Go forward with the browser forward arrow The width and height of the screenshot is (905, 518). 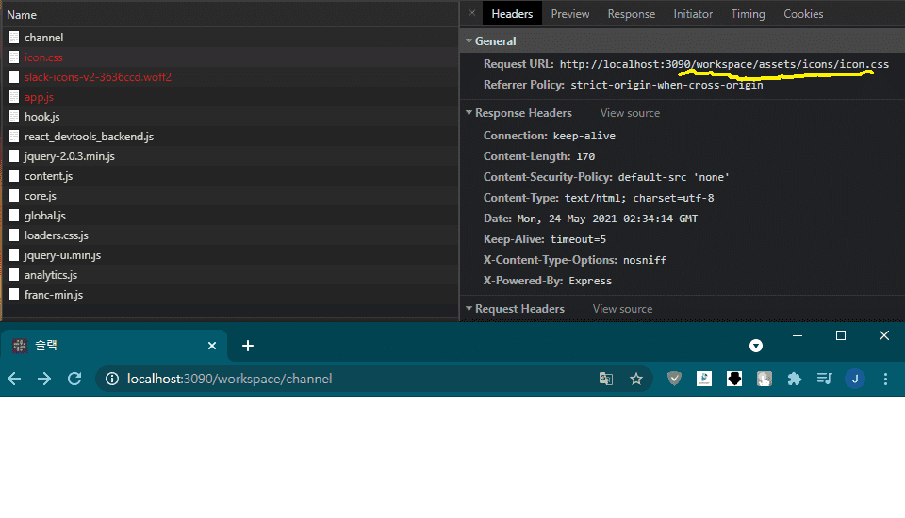click(x=44, y=379)
